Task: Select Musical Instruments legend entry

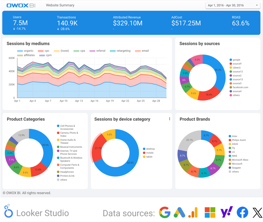Action: (70, 147)
